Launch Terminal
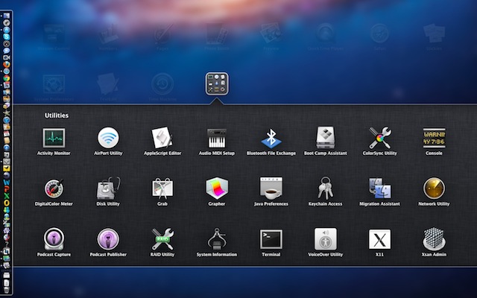Screen dimensions: 477x298 click(271, 239)
